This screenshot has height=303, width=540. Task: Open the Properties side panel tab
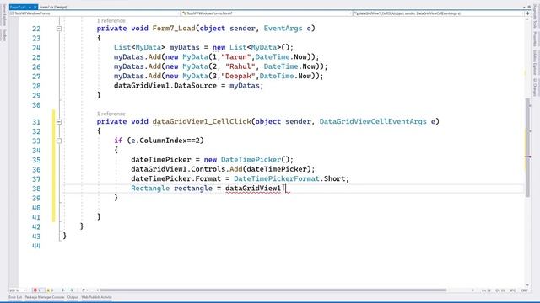[535, 39]
